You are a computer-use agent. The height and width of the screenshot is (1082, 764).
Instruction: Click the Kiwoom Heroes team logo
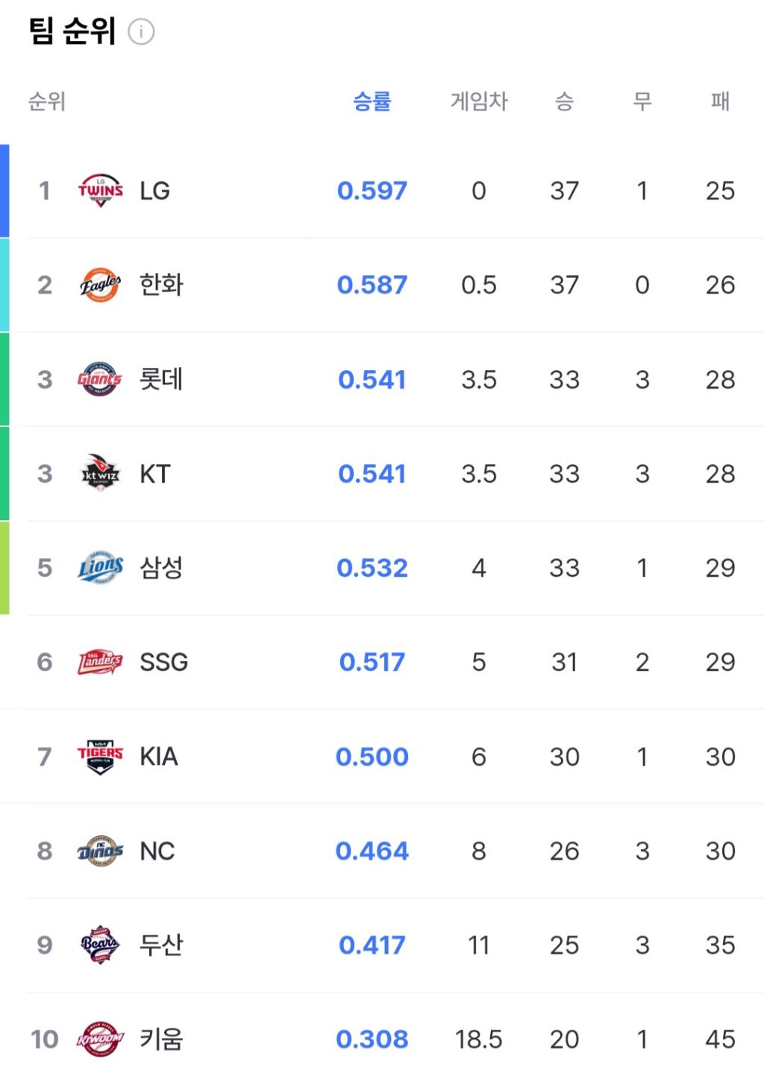click(x=100, y=1039)
